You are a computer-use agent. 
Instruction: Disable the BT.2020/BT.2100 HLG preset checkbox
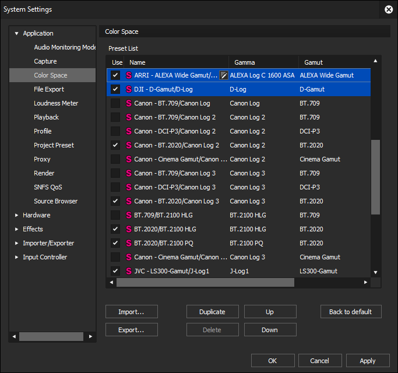(x=115, y=229)
